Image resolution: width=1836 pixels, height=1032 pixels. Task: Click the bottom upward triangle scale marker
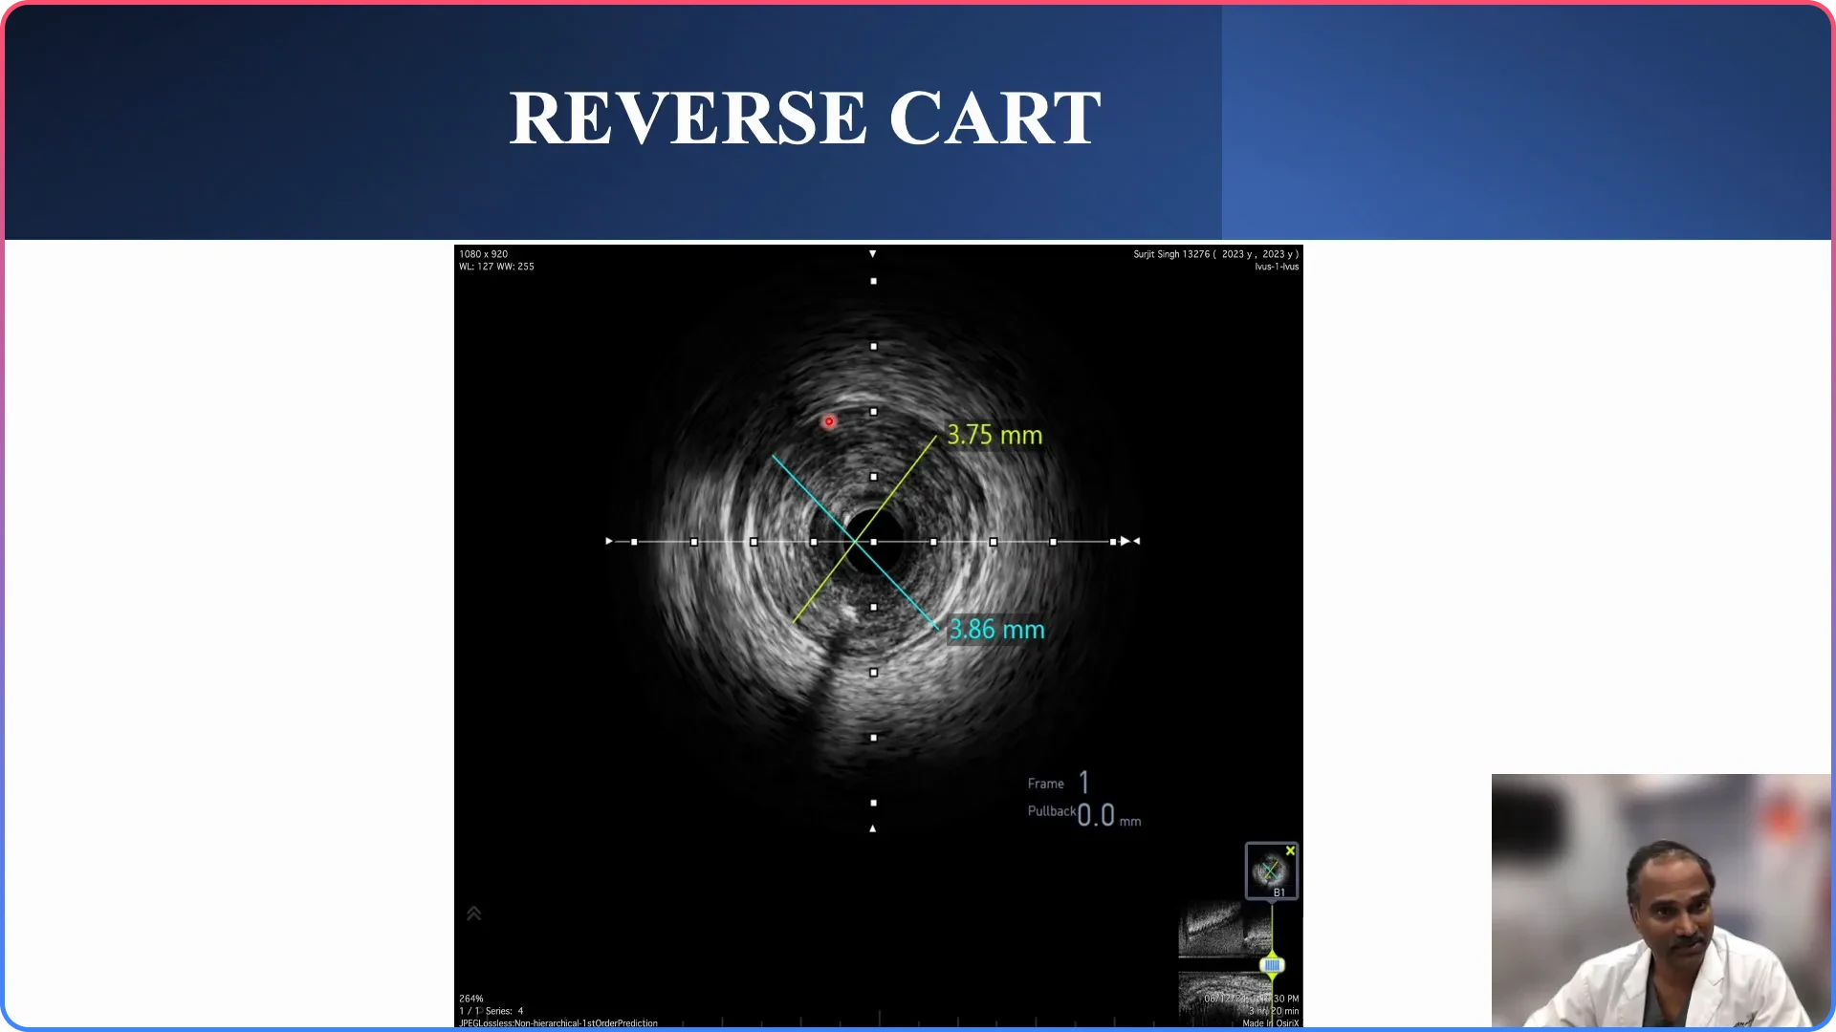872,828
